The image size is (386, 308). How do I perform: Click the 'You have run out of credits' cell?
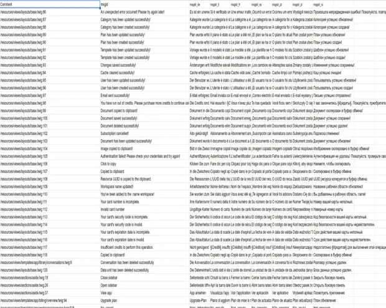click(x=144, y=103)
